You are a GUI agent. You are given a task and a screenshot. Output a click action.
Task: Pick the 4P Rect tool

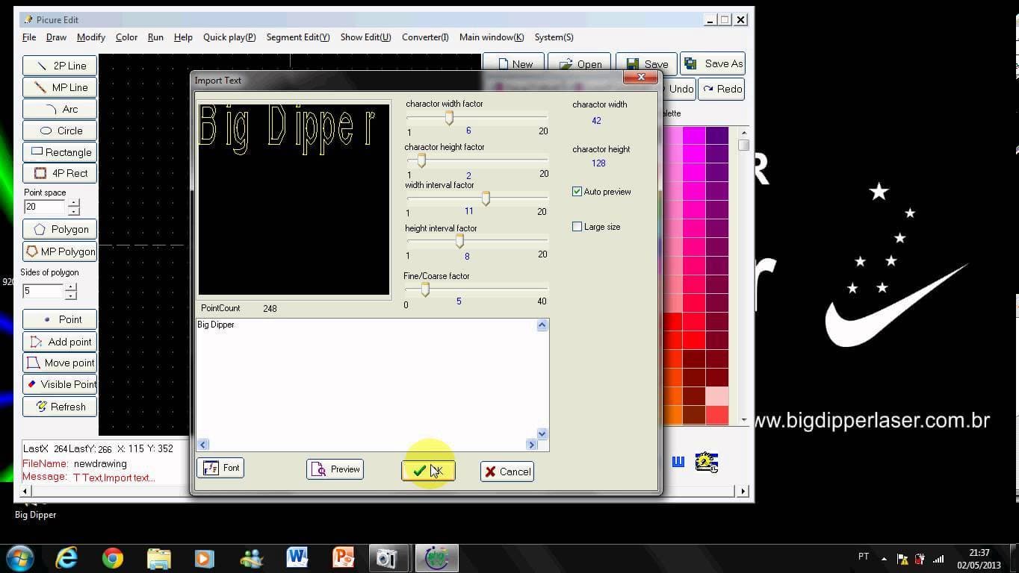tap(60, 173)
